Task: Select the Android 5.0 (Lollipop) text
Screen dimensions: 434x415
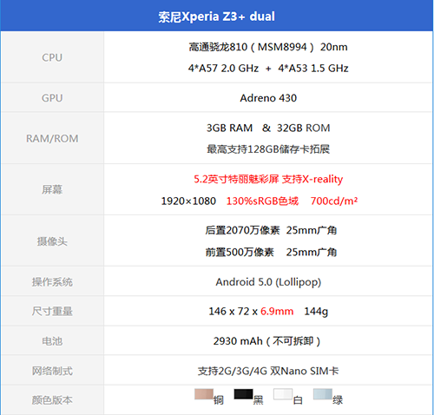Action: [268, 282]
